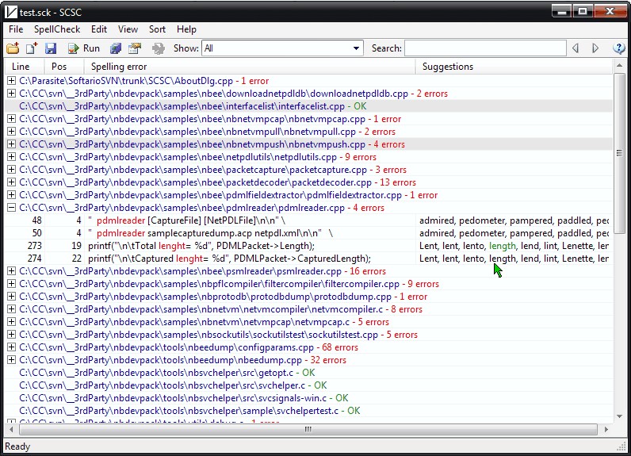
Task: Open the Help menu
Action: [x=186, y=29]
